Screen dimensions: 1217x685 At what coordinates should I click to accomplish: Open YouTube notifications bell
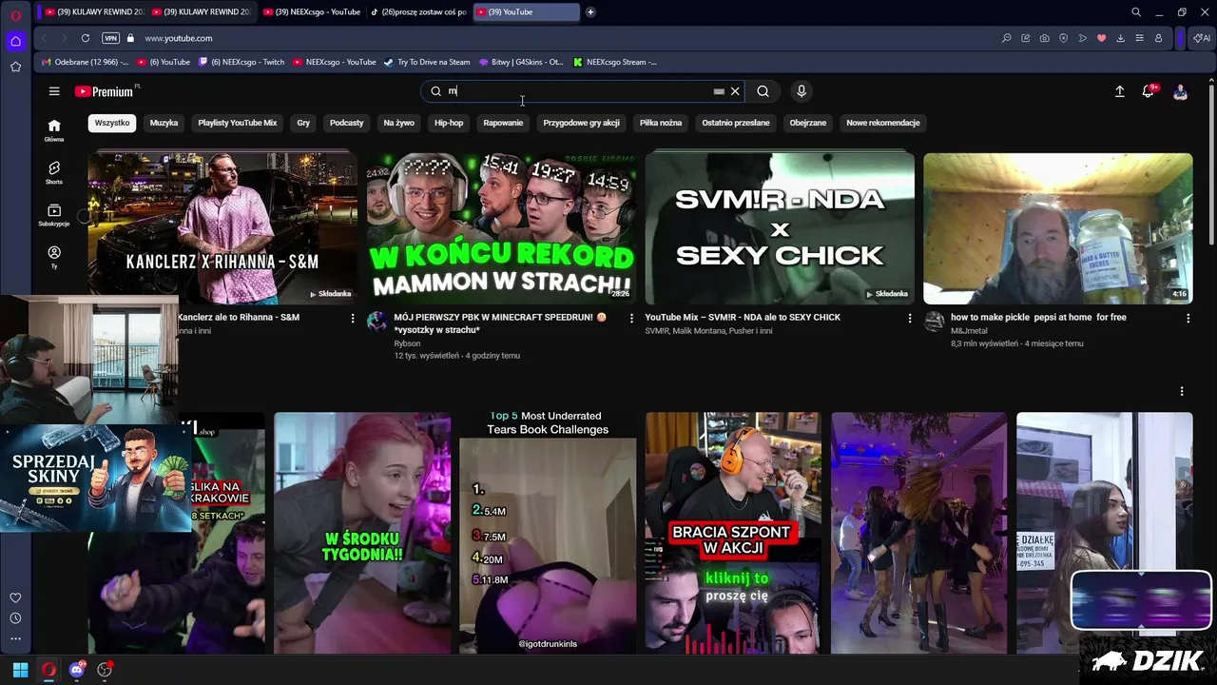[x=1149, y=91]
